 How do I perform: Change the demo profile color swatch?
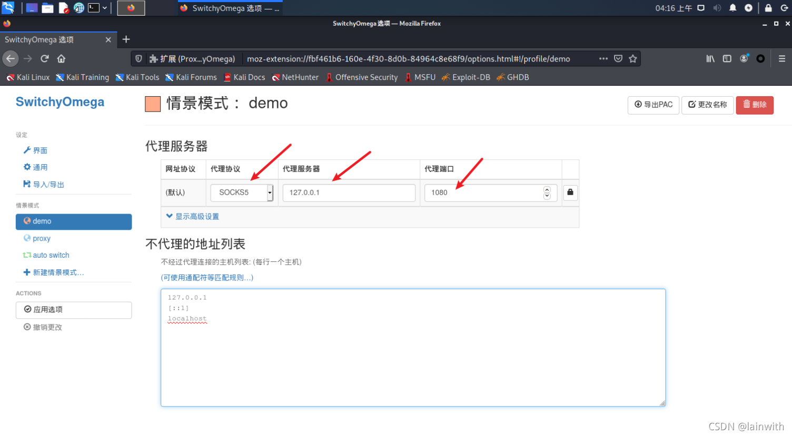153,104
